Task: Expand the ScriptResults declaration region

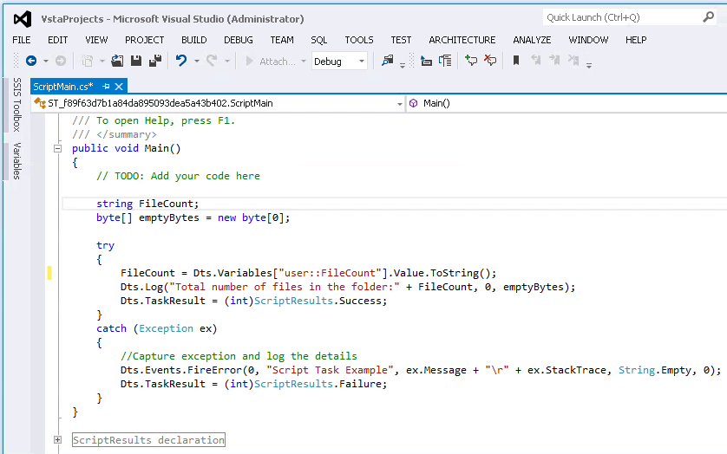Action: tap(58, 440)
